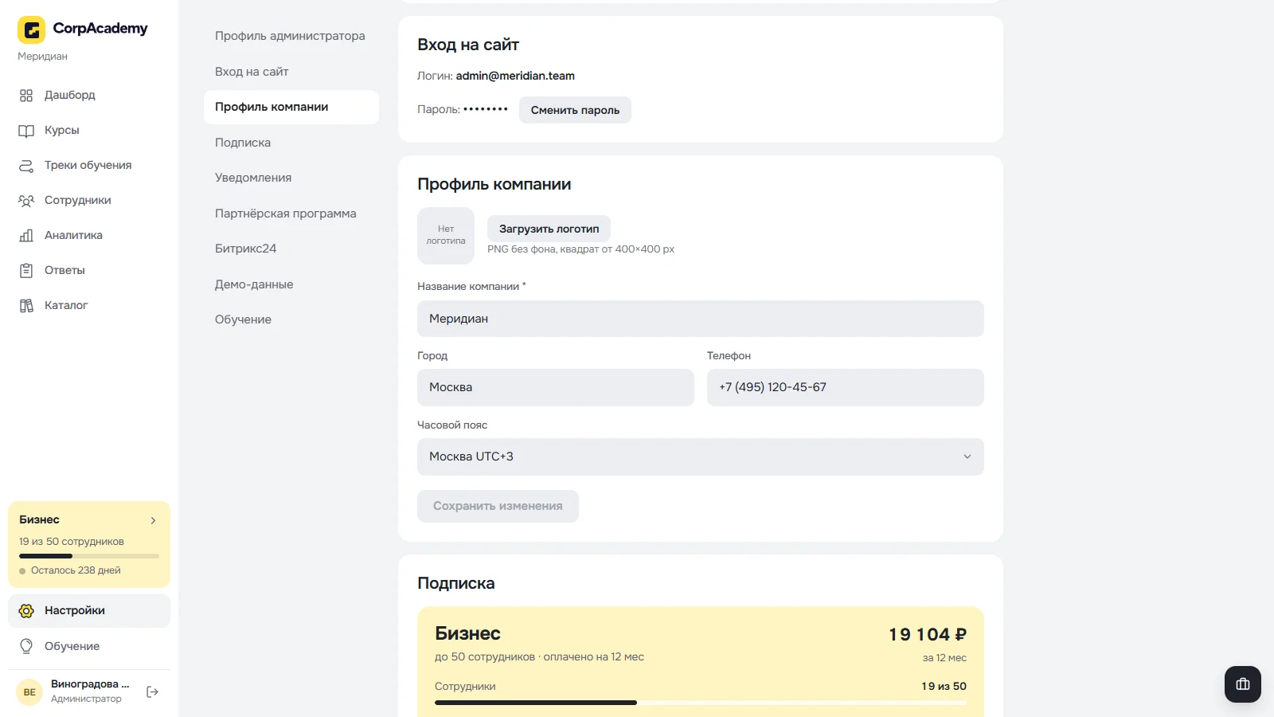The width and height of the screenshot is (1274, 717).
Task: Click the Настройки gear icon
Action: tap(26, 611)
